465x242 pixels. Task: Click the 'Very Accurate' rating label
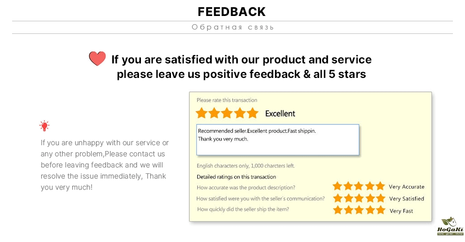tap(407, 187)
